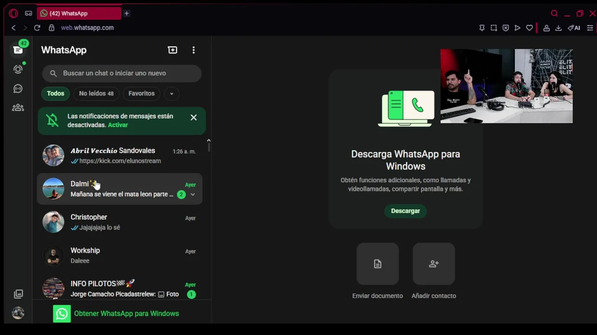Open the profile picture at the sidebar bottom
Viewport: 597px width, 335px height.
point(18,313)
